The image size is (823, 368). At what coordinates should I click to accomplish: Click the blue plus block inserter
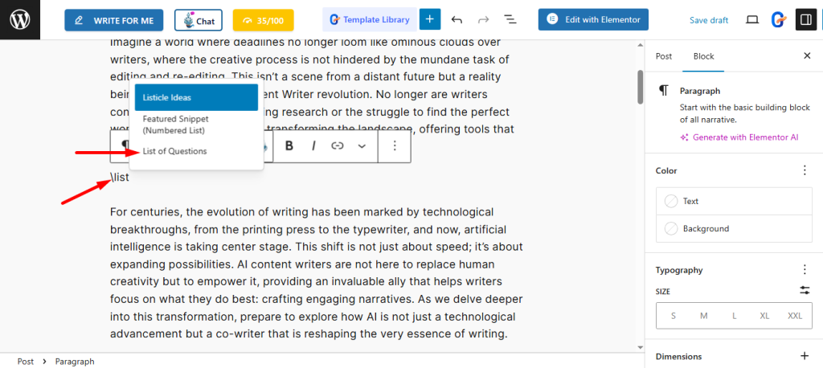[430, 19]
